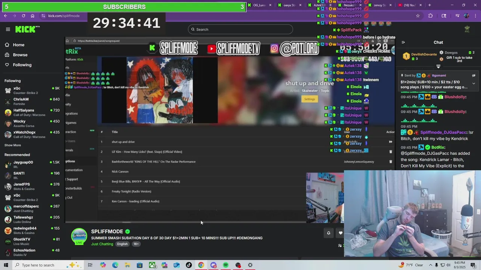The width and height of the screenshot is (481, 270).
Task: Click the Kick search field
Action: 240,29
